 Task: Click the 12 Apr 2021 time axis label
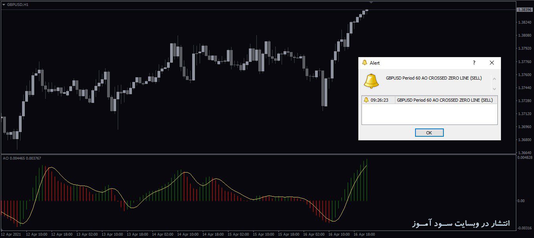coord(10,234)
